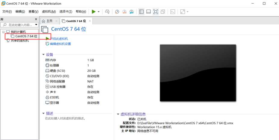Click the large CentOS 7 64 位 heading
Image resolution: width=279 pixels, height=140 pixels.
(x=69, y=29)
